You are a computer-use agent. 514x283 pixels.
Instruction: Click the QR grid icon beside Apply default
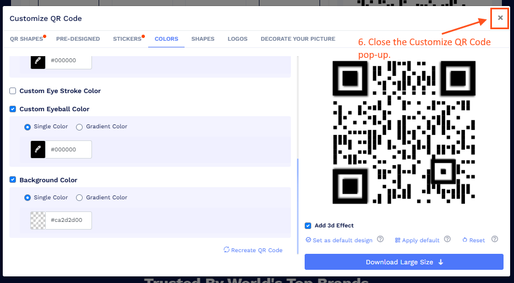tap(398, 240)
